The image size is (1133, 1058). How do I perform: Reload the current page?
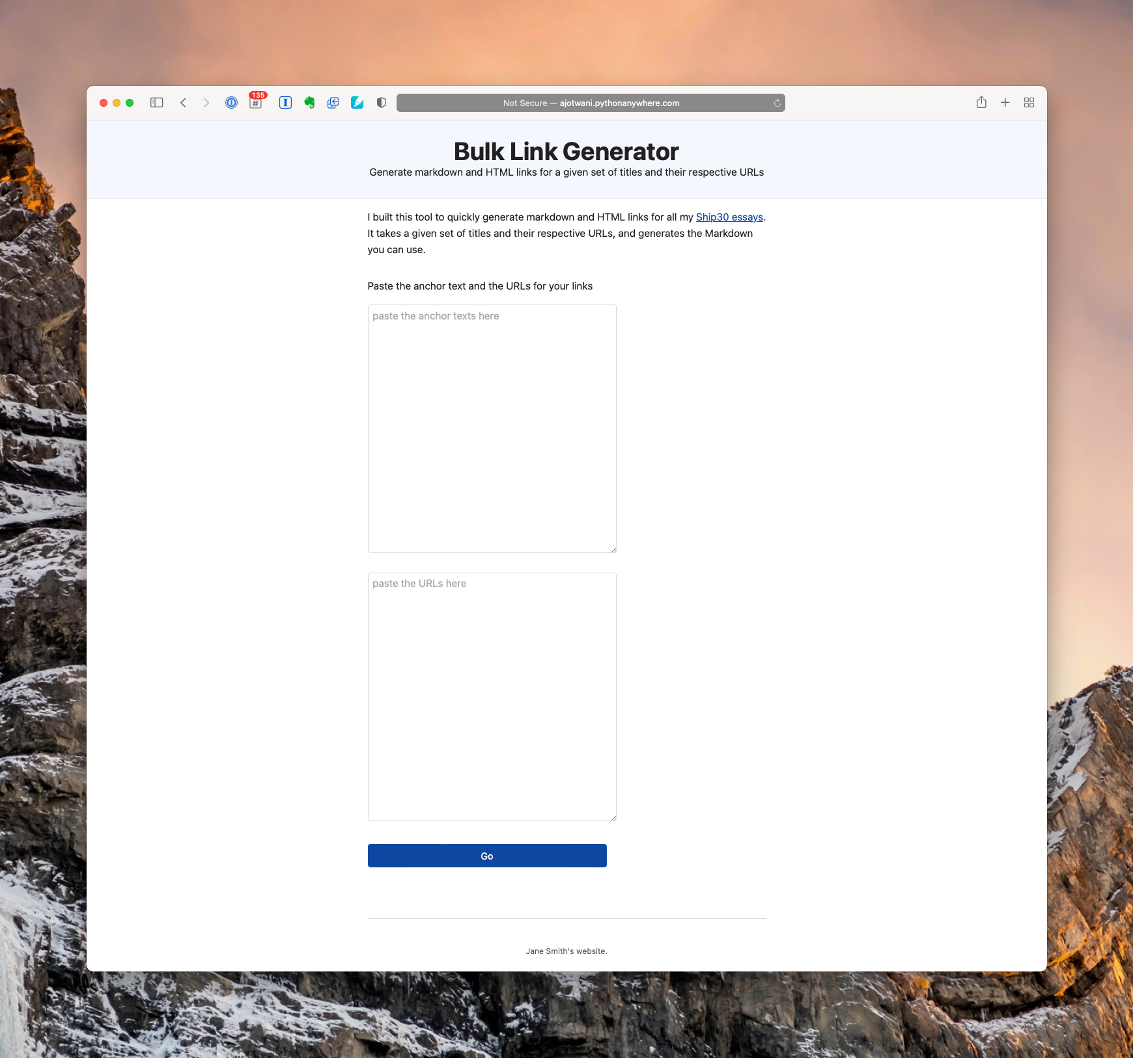click(x=777, y=103)
